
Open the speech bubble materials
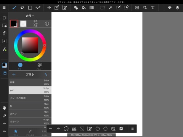click(170, 8)
